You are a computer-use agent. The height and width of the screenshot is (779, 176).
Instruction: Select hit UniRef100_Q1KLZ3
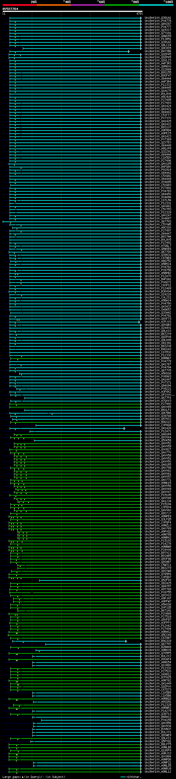pyautogui.click(x=158, y=61)
